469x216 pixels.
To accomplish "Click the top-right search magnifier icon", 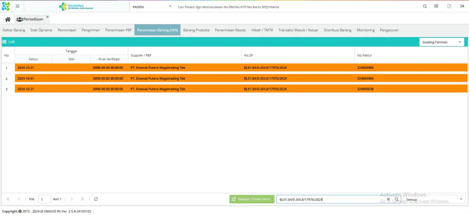I will pos(425,6).
